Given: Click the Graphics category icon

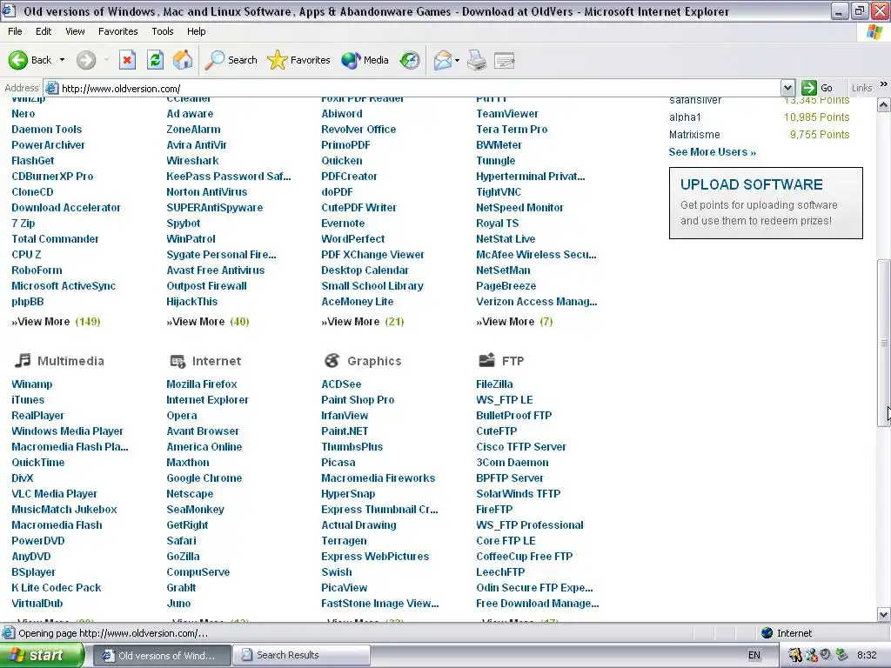Looking at the screenshot, I should tap(332, 360).
